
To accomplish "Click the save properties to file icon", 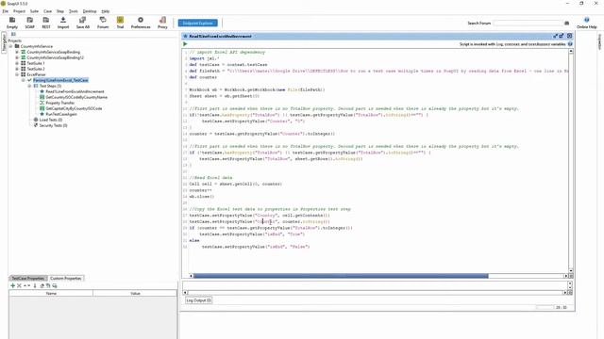I will point(55,285).
